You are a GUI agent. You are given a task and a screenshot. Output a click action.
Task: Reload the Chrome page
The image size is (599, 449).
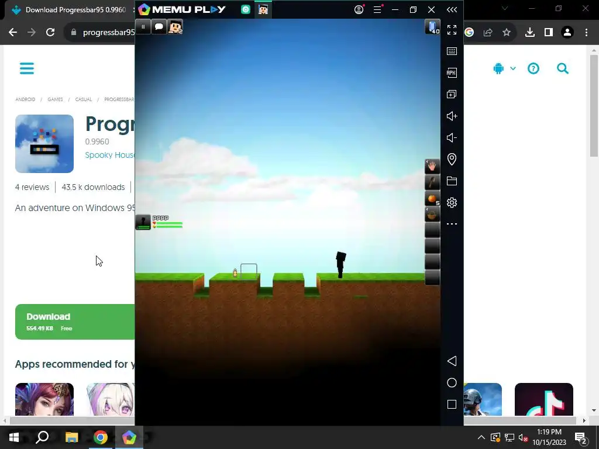coord(50,33)
